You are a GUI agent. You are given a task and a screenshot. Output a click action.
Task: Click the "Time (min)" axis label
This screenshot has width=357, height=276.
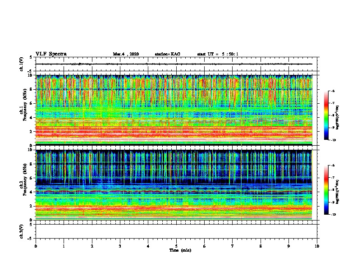(x=180, y=250)
